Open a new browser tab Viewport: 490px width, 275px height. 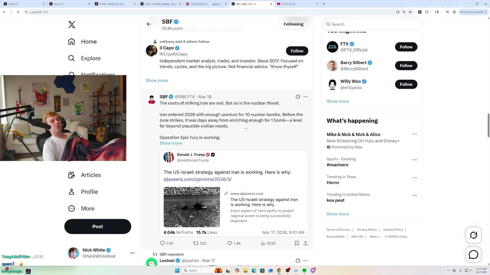coord(324,4)
